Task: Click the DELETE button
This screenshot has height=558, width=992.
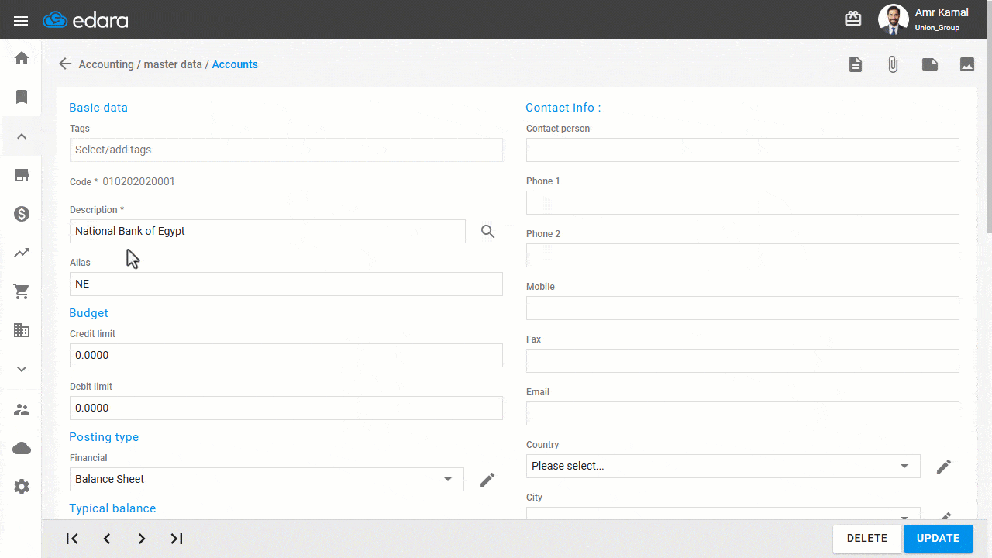Action: 866,538
